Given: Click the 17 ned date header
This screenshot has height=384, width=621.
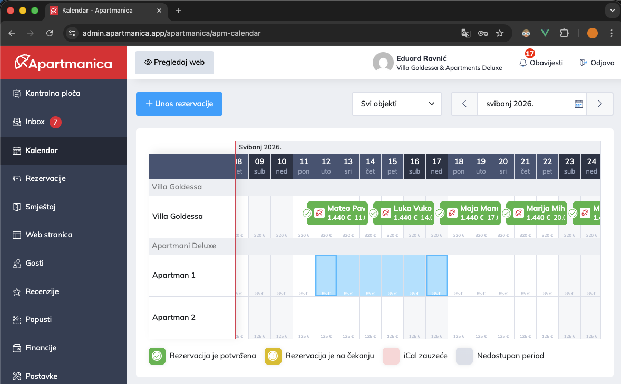Looking at the screenshot, I should point(436,166).
